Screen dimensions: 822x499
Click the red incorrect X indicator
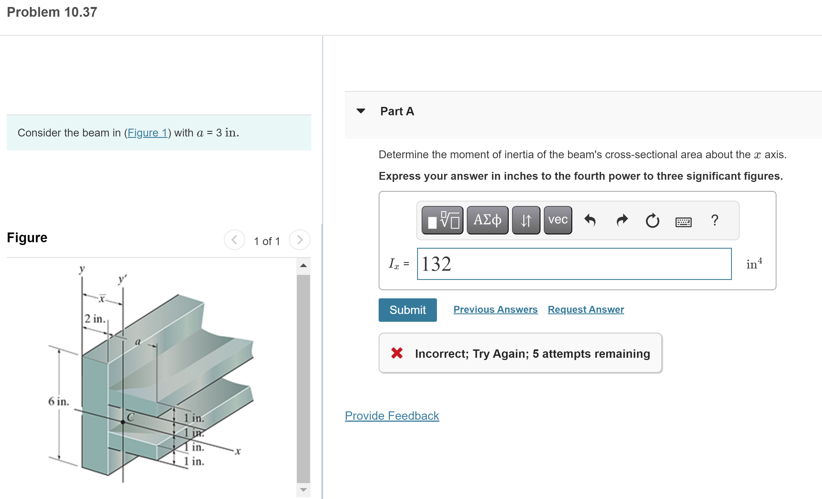(397, 354)
